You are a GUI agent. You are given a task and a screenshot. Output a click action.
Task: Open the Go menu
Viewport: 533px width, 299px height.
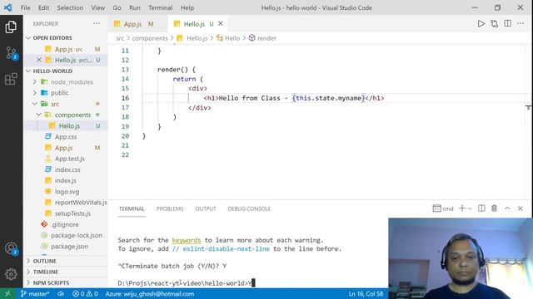coord(117,7)
